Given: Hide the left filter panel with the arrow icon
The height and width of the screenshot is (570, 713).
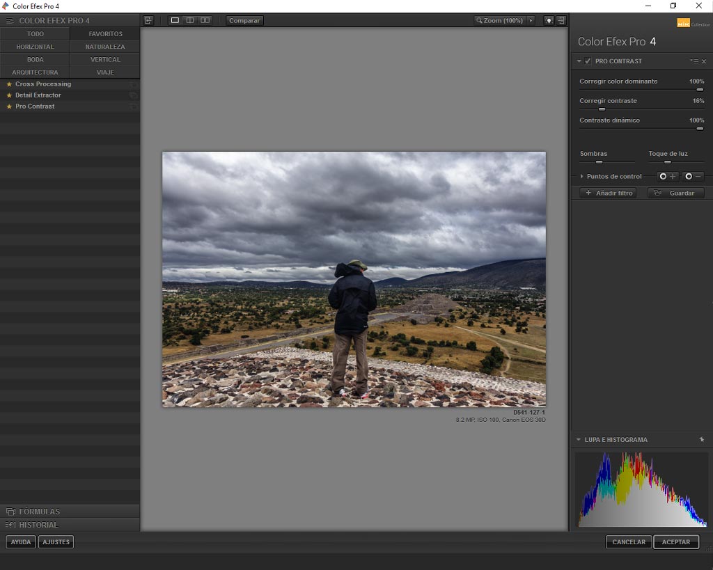Looking at the screenshot, I should coord(148,20).
